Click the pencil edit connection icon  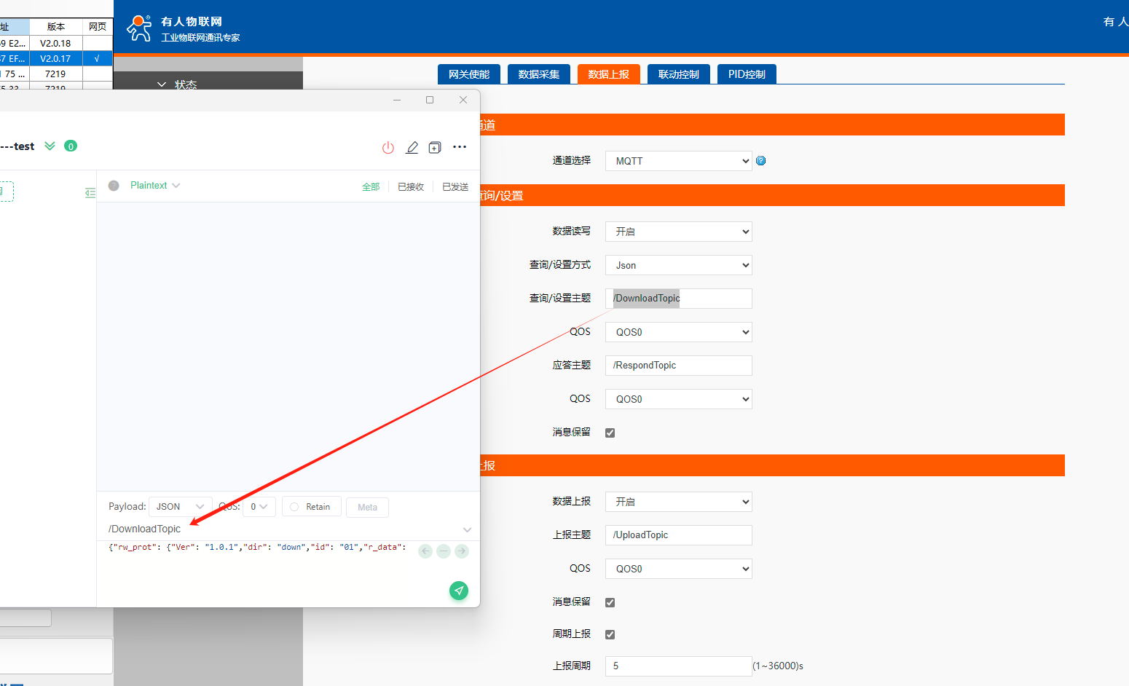[x=412, y=148]
